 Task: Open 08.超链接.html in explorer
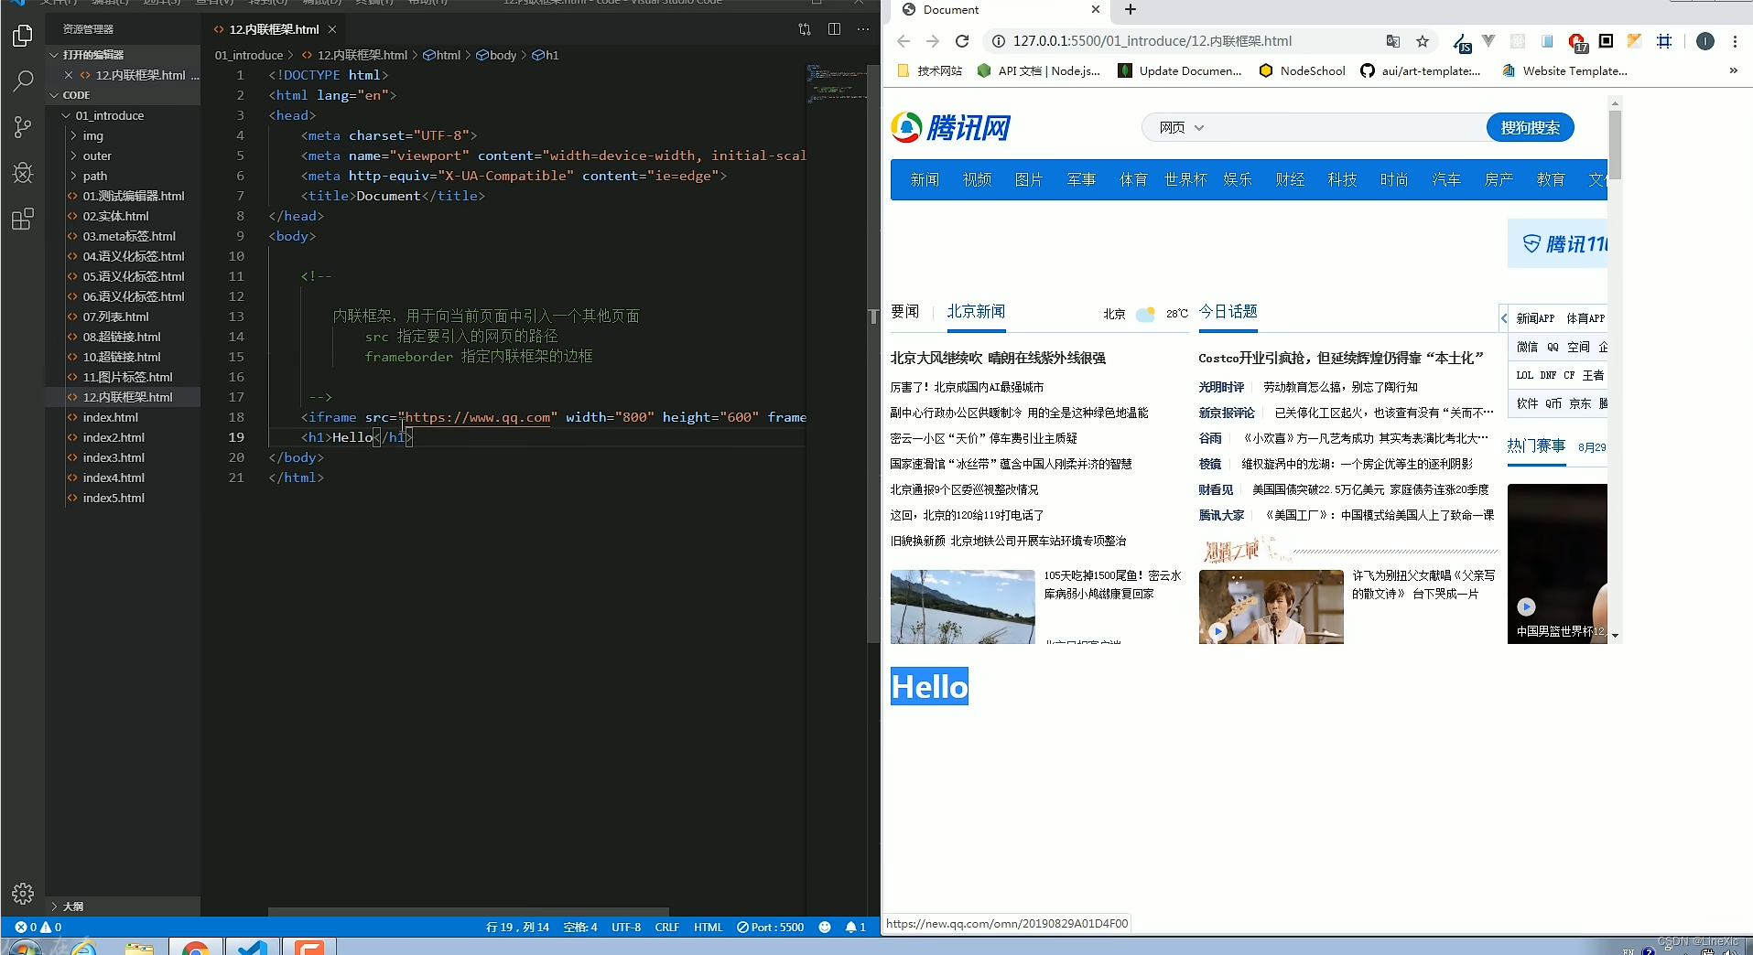(122, 337)
